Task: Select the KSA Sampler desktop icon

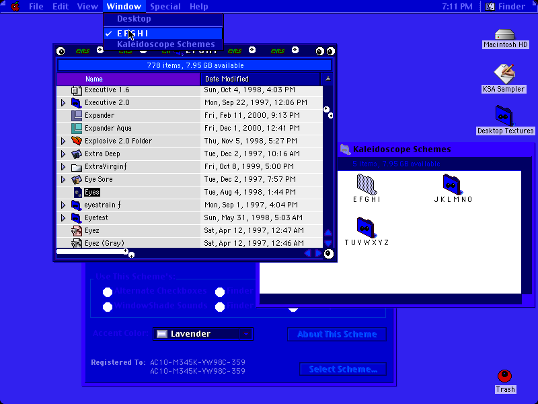Action: click(504, 74)
